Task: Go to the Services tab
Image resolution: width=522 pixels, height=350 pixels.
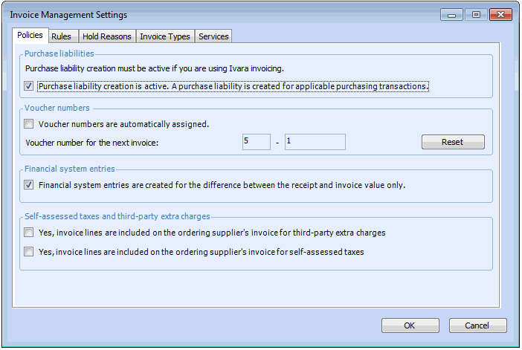Action: (x=214, y=36)
